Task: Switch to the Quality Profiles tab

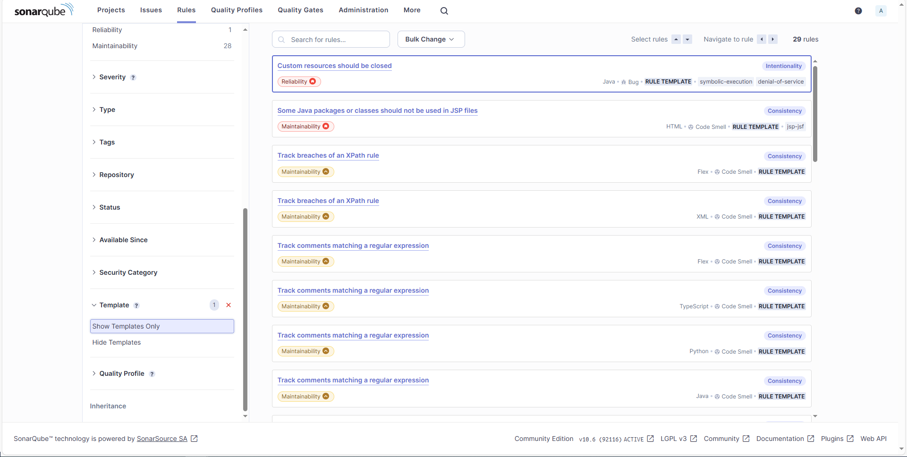Action: pos(237,10)
